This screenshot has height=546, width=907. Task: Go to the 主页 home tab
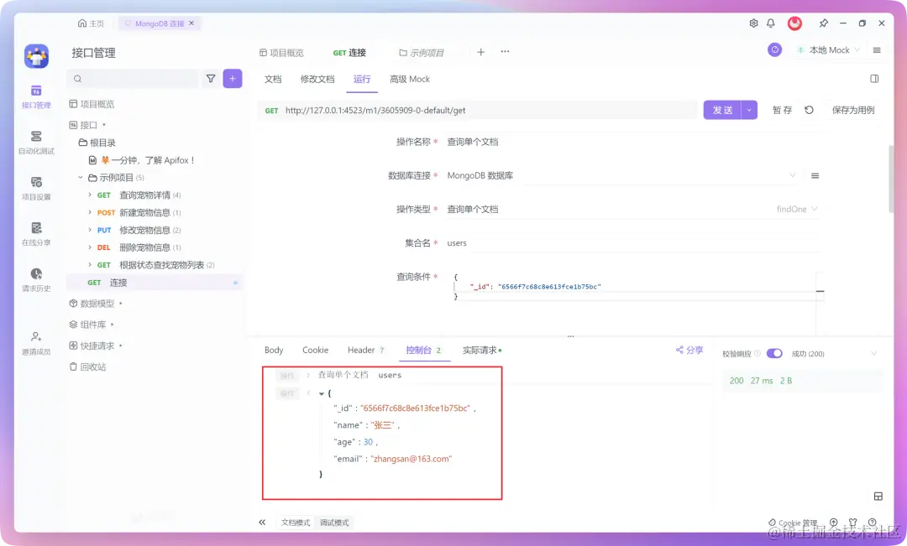91,23
